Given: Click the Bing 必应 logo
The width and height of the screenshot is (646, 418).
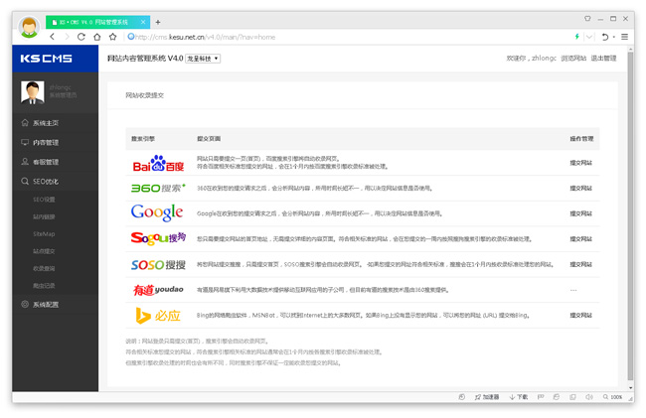Looking at the screenshot, I should pyautogui.click(x=158, y=316).
